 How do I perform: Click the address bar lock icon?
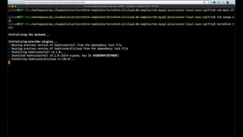click(x=25, y=2)
